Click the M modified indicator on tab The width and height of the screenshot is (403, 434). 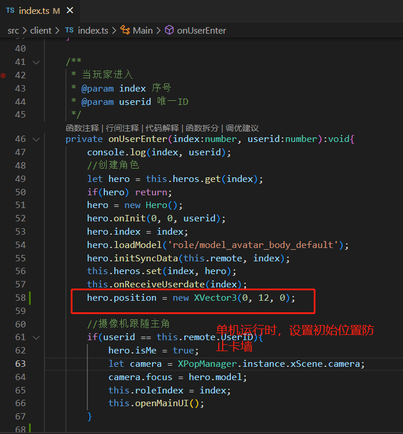(56, 11)
